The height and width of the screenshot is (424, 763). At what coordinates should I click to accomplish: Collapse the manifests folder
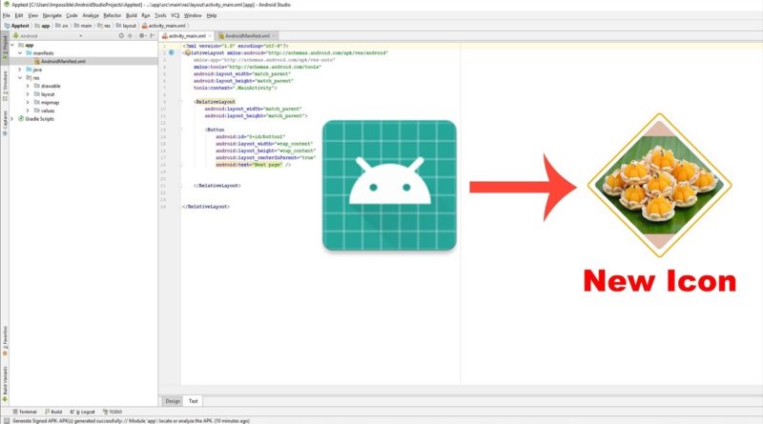click(x=20, y=53)
